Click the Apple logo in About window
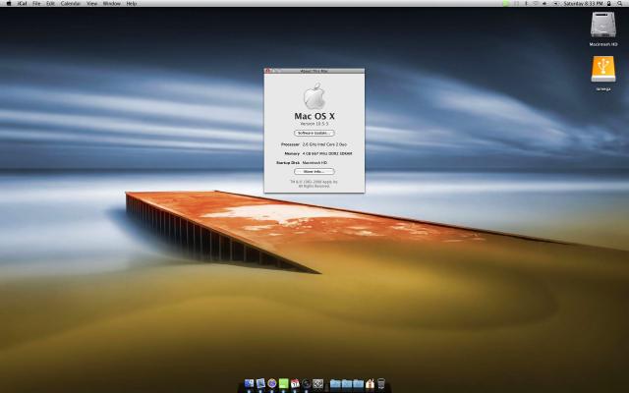 click(314, 96)
